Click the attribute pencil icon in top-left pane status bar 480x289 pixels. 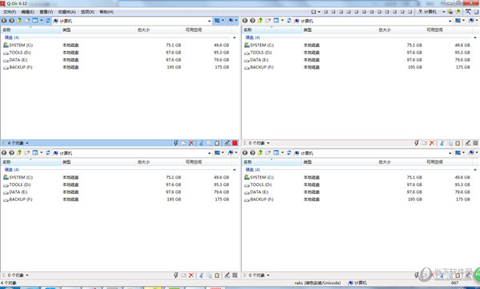pyautogui.click(x=227, y=143)
